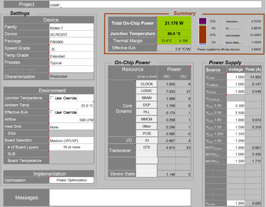The height and width of the screenshot is (207, 266).
Task: Go to the DSP power sheet
Action: (x=147, y=105)
